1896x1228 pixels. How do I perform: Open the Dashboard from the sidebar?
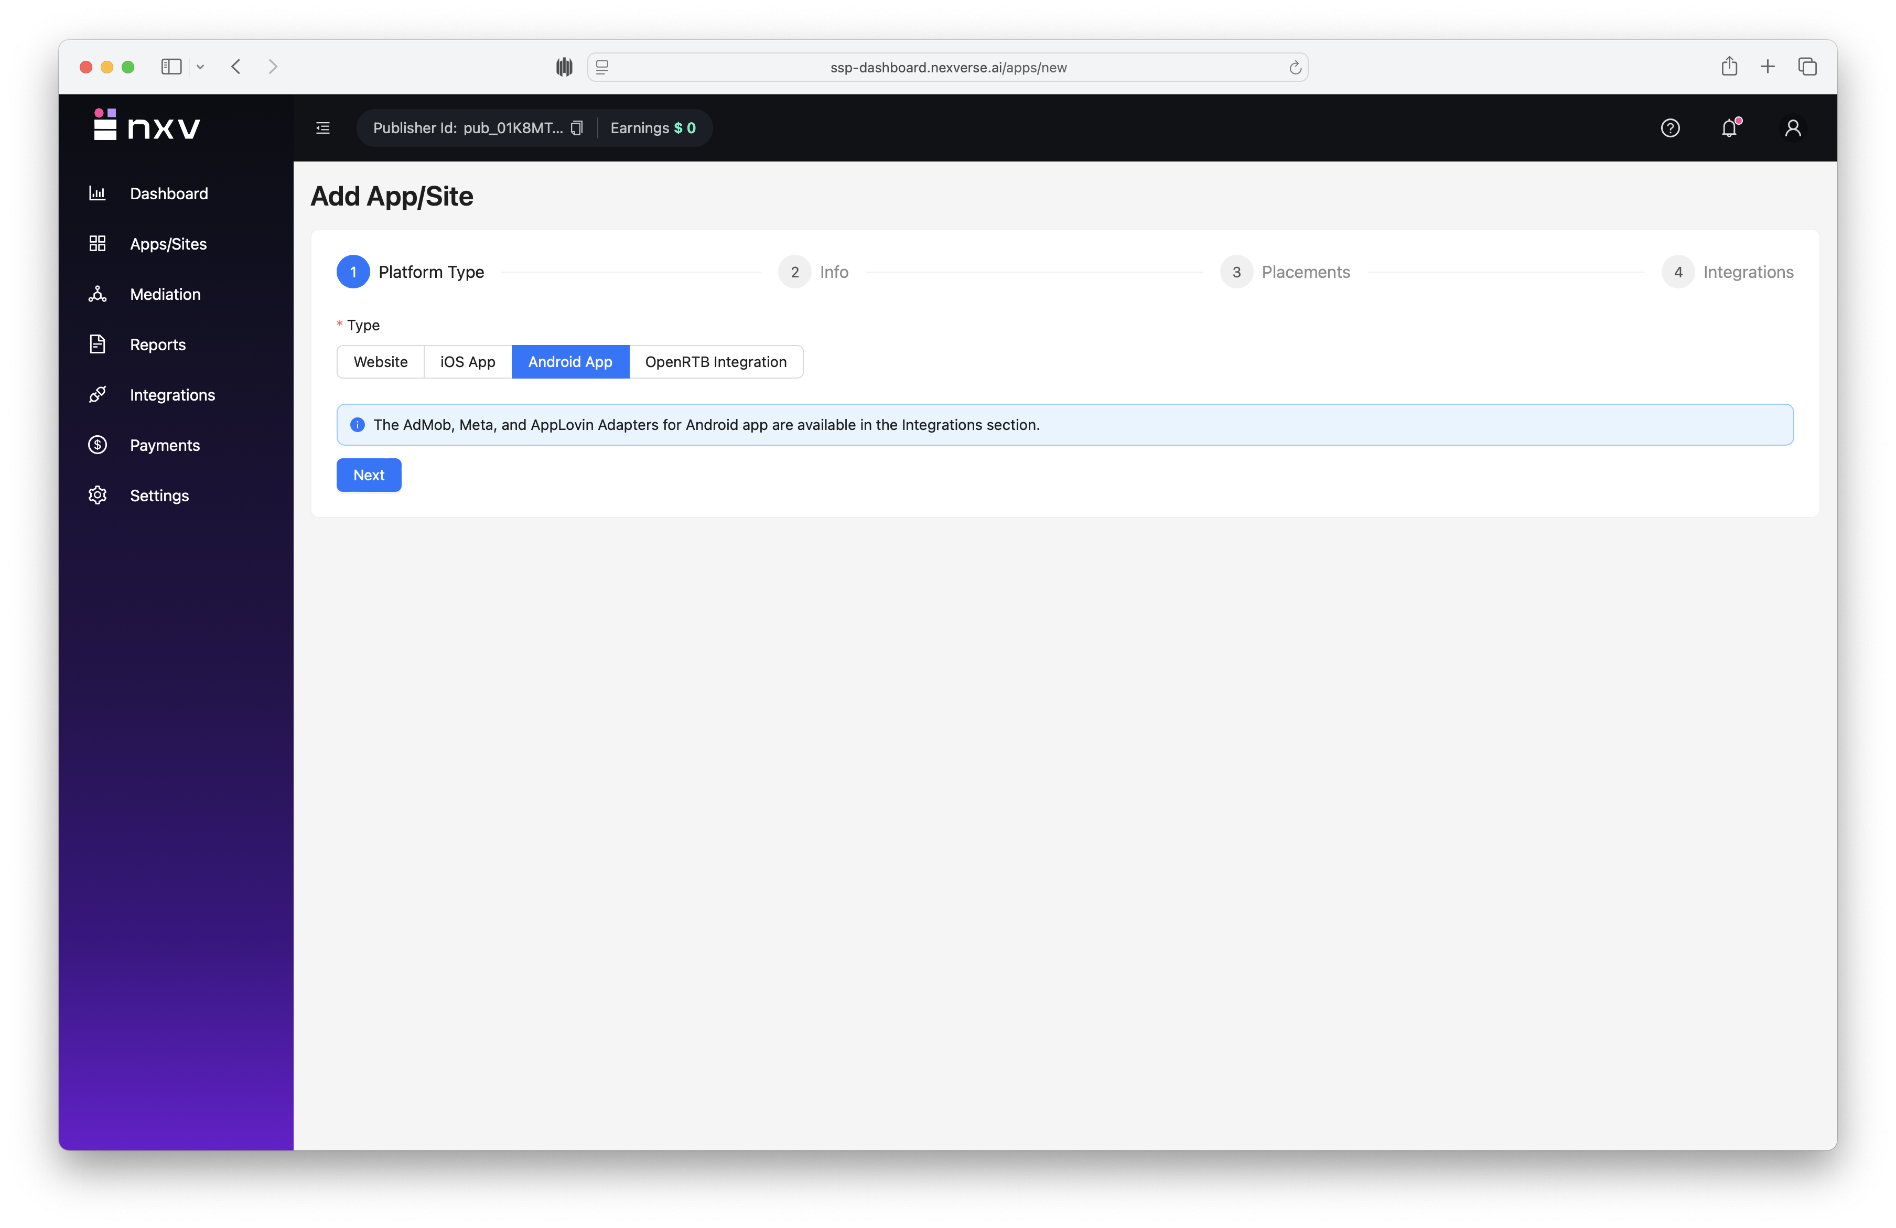tap(169, 193)
